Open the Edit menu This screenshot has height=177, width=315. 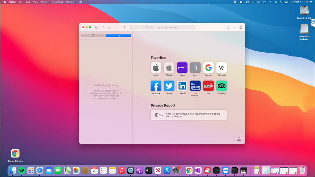[x=28, y=2]
